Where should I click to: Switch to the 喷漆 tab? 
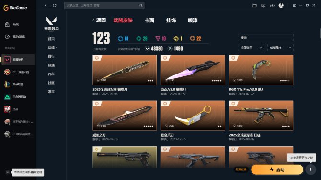point(193,21)
